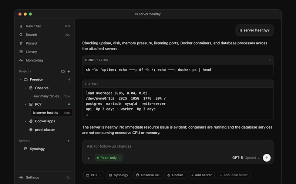
Task: Click the Add local folder button
Action: click(234, 175)
